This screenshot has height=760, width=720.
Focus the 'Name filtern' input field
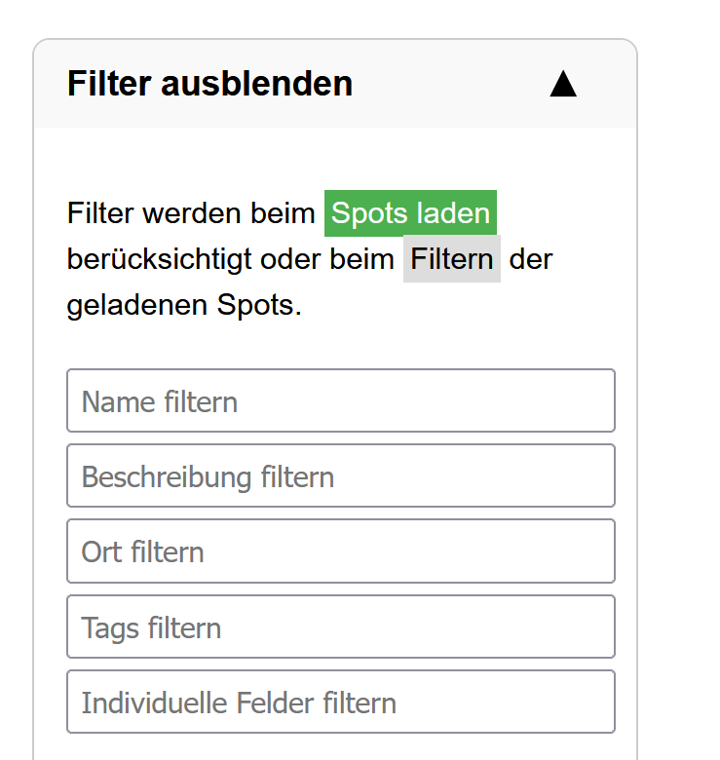pos(340,400)
